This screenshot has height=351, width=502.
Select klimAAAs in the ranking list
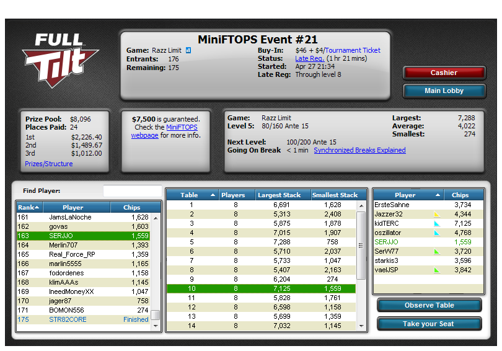(x=83, y=282)
